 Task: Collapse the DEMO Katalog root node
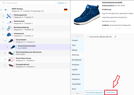pos(1,10)
